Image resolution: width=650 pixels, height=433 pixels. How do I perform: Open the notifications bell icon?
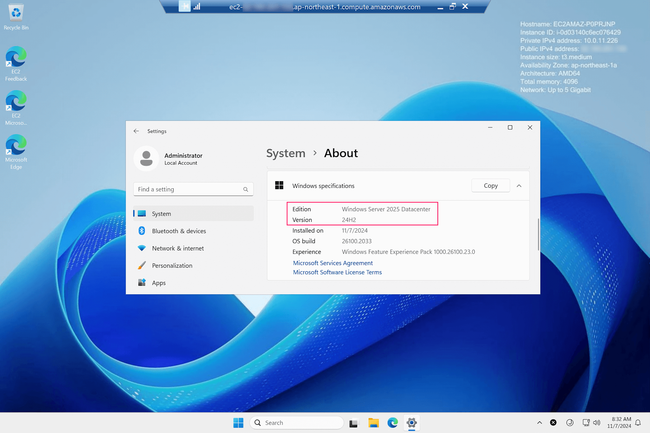pyautogui.click(x=638, y=423)
